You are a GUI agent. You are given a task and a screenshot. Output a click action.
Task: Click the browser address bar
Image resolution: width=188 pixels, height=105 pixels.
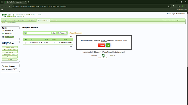pos(91,6)
